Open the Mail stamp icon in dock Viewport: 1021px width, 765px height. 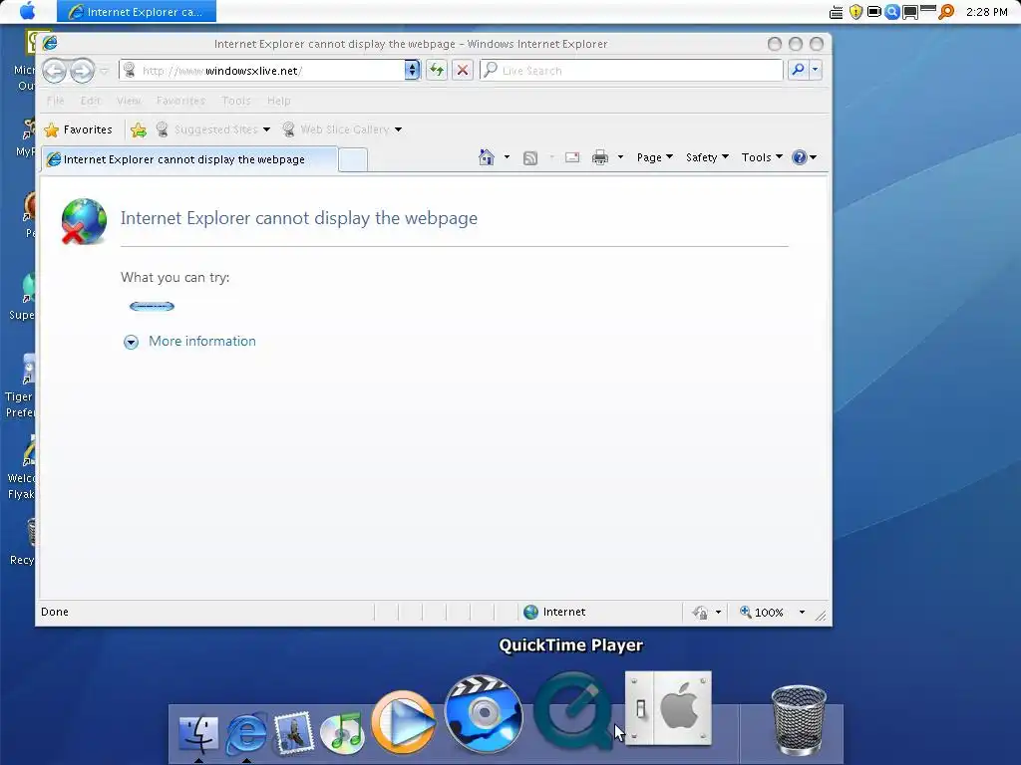tap(294, 732)
